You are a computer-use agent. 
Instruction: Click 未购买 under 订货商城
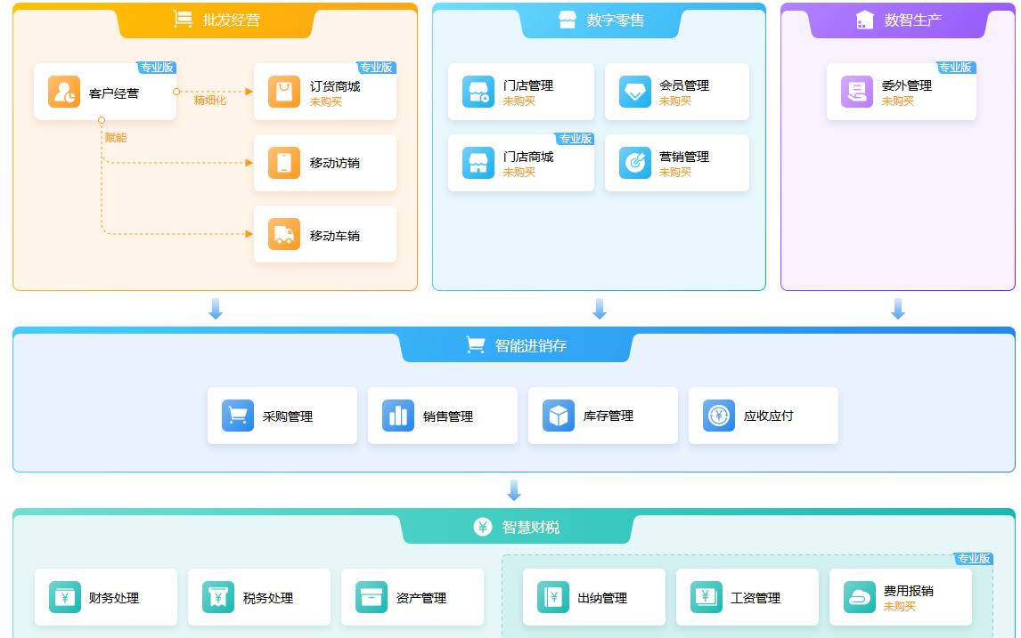[325, 102]
